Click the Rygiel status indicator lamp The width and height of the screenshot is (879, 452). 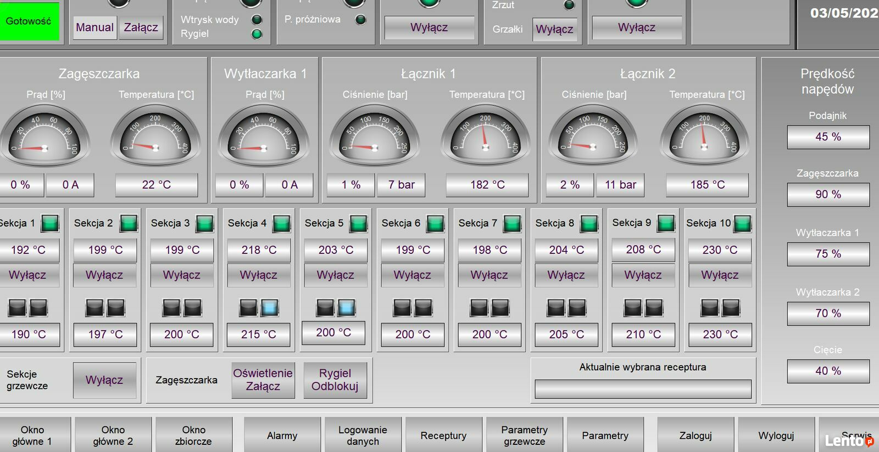257,34
